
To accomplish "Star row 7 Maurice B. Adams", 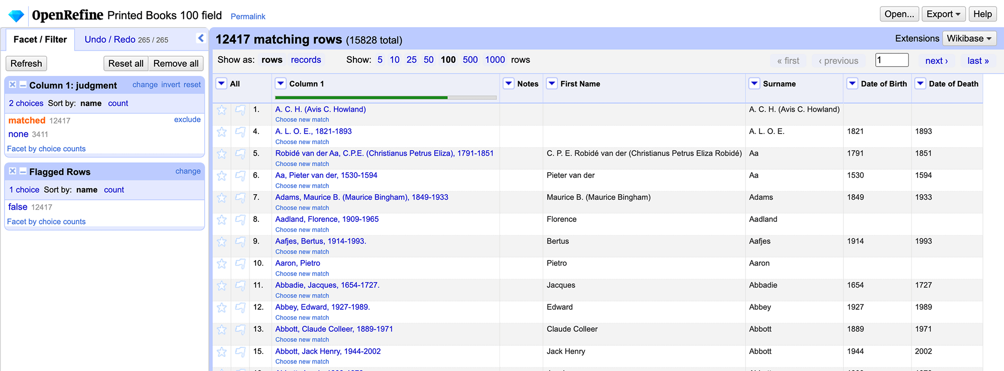I will point(221,198).
